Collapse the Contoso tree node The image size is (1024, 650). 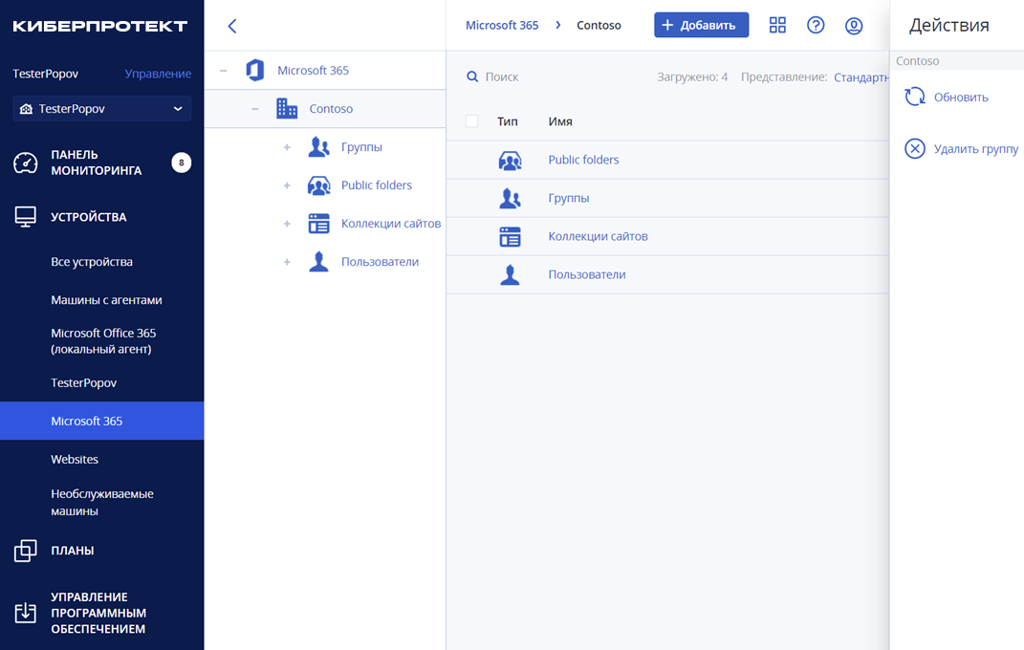point(255,109)
